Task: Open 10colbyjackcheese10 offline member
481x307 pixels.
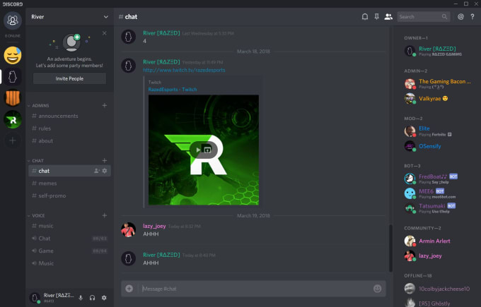Action: coord(437,289)
